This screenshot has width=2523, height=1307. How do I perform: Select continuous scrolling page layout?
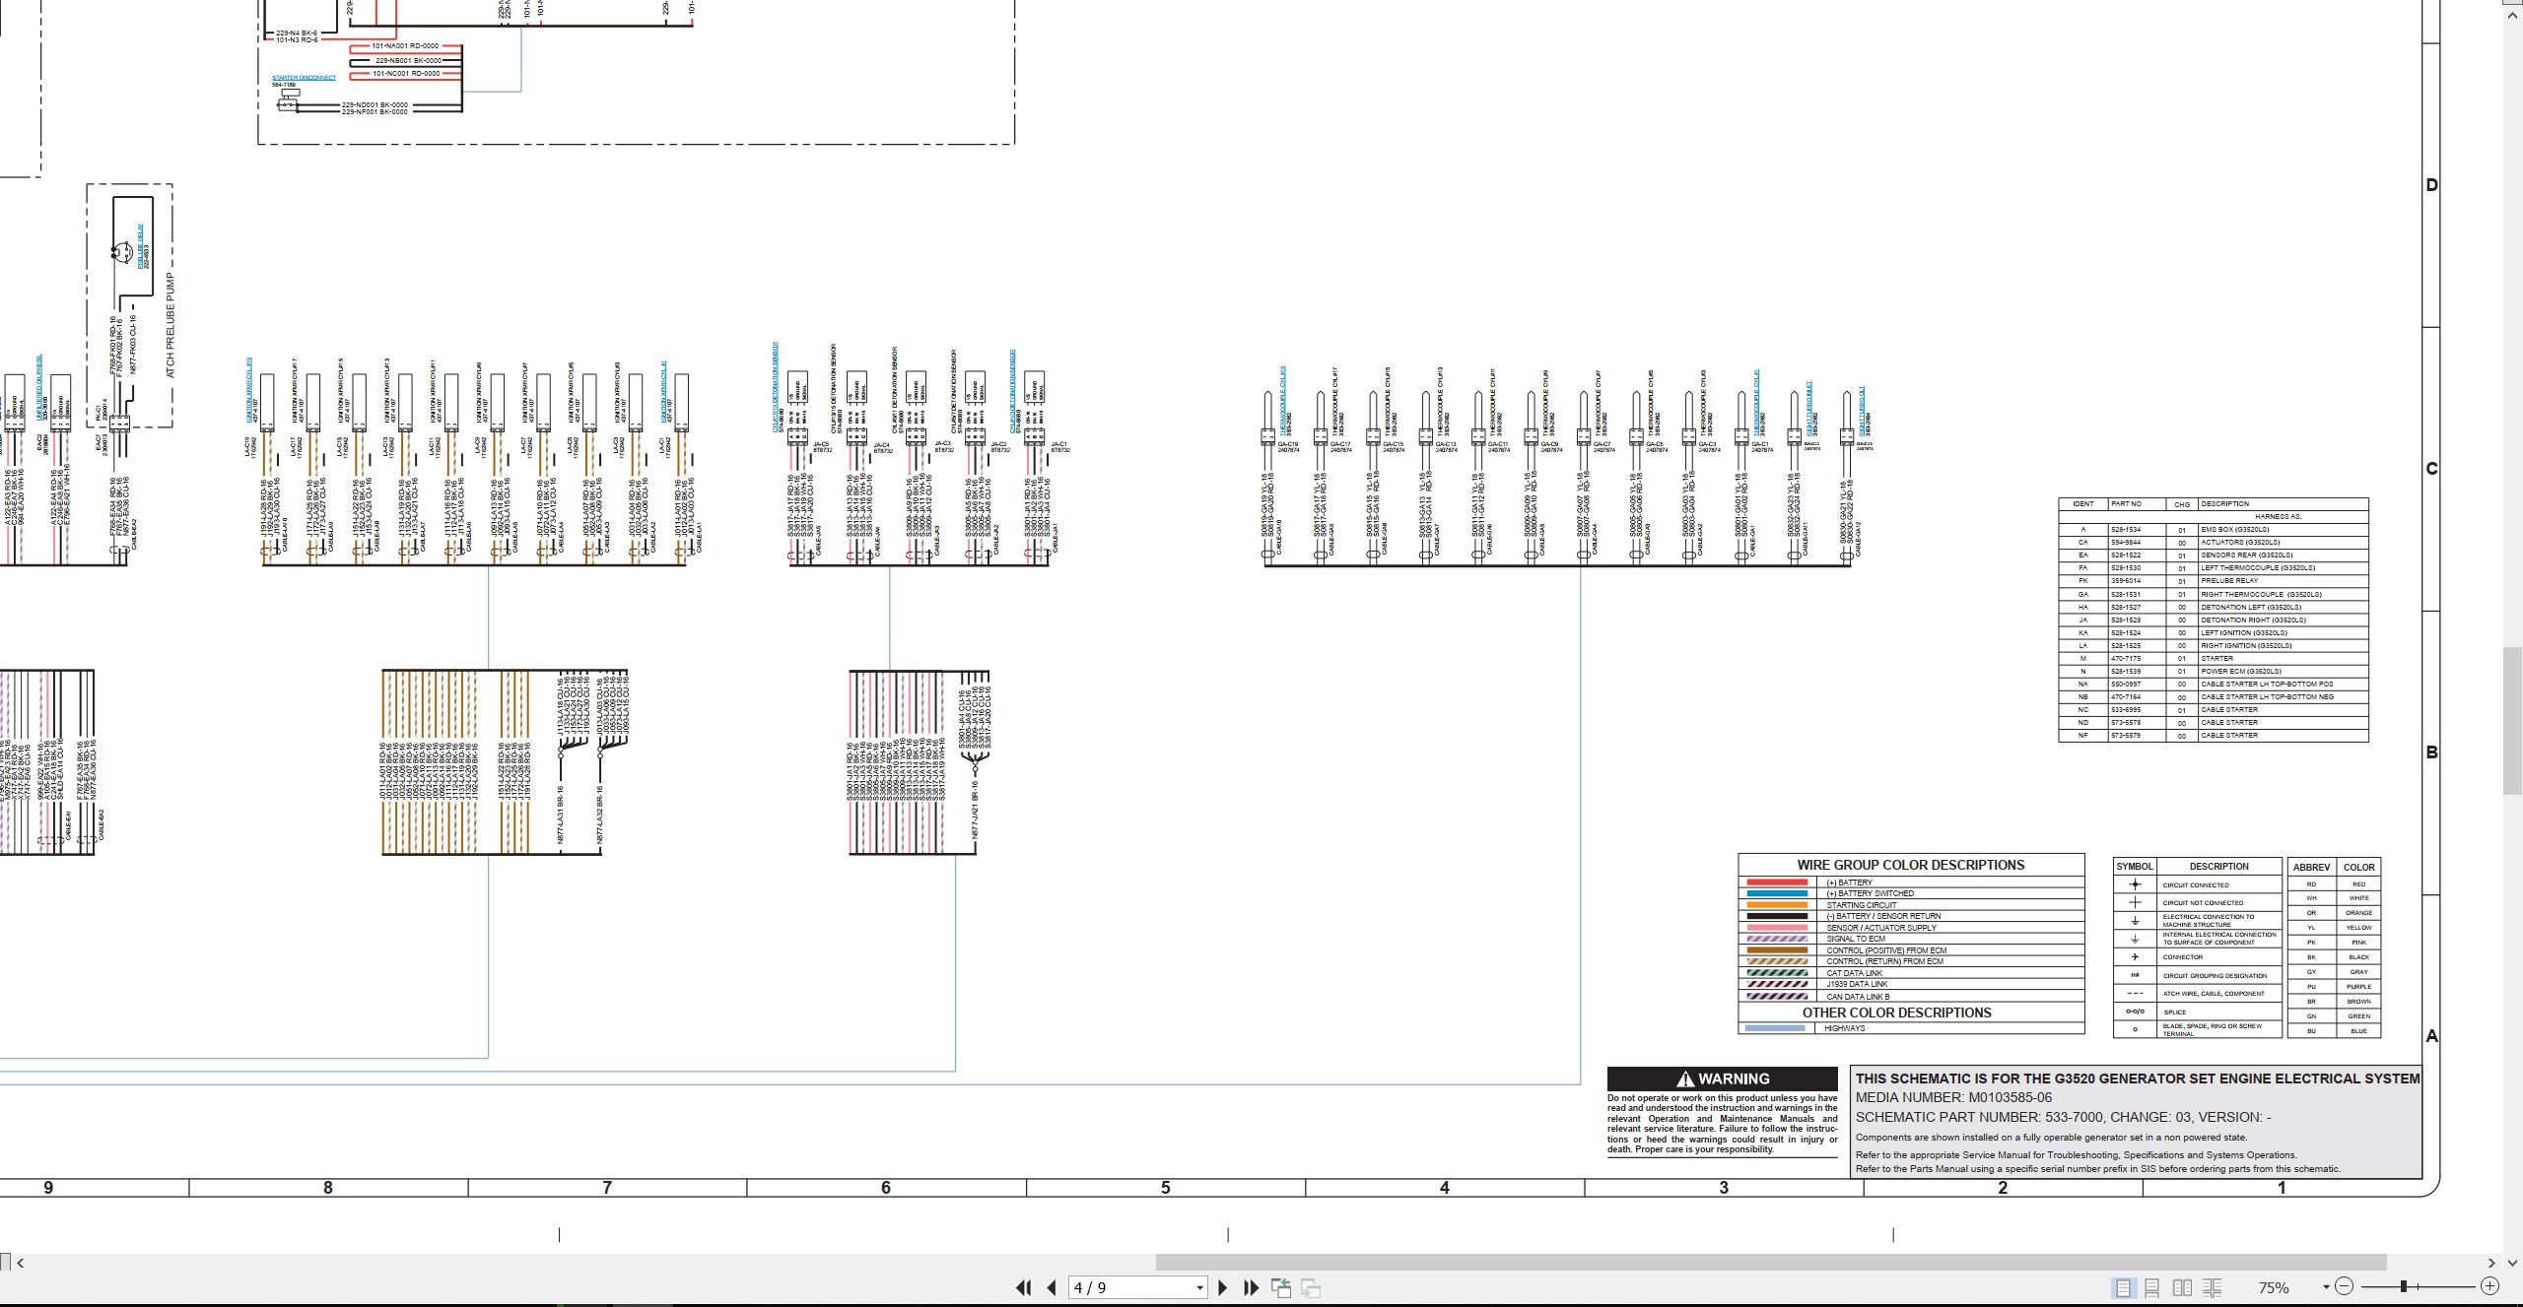(x=2152, y=1287)
